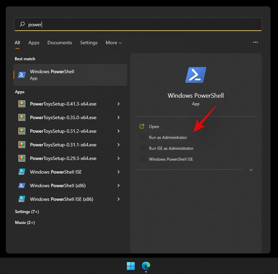
Task: Open the More filter dropdown
Action: (114, 43)
